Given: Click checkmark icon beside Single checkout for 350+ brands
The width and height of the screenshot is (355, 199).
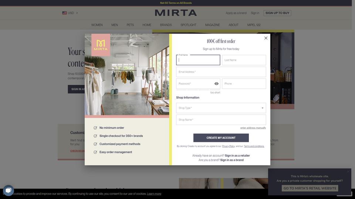Looking at the screenshot, I should point(95,136).
